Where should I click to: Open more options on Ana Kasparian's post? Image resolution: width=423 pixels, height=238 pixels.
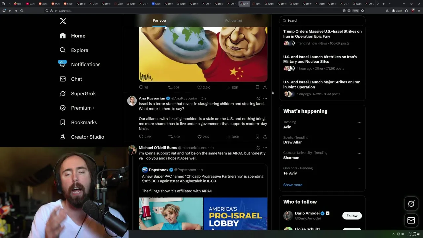[265, 98]
